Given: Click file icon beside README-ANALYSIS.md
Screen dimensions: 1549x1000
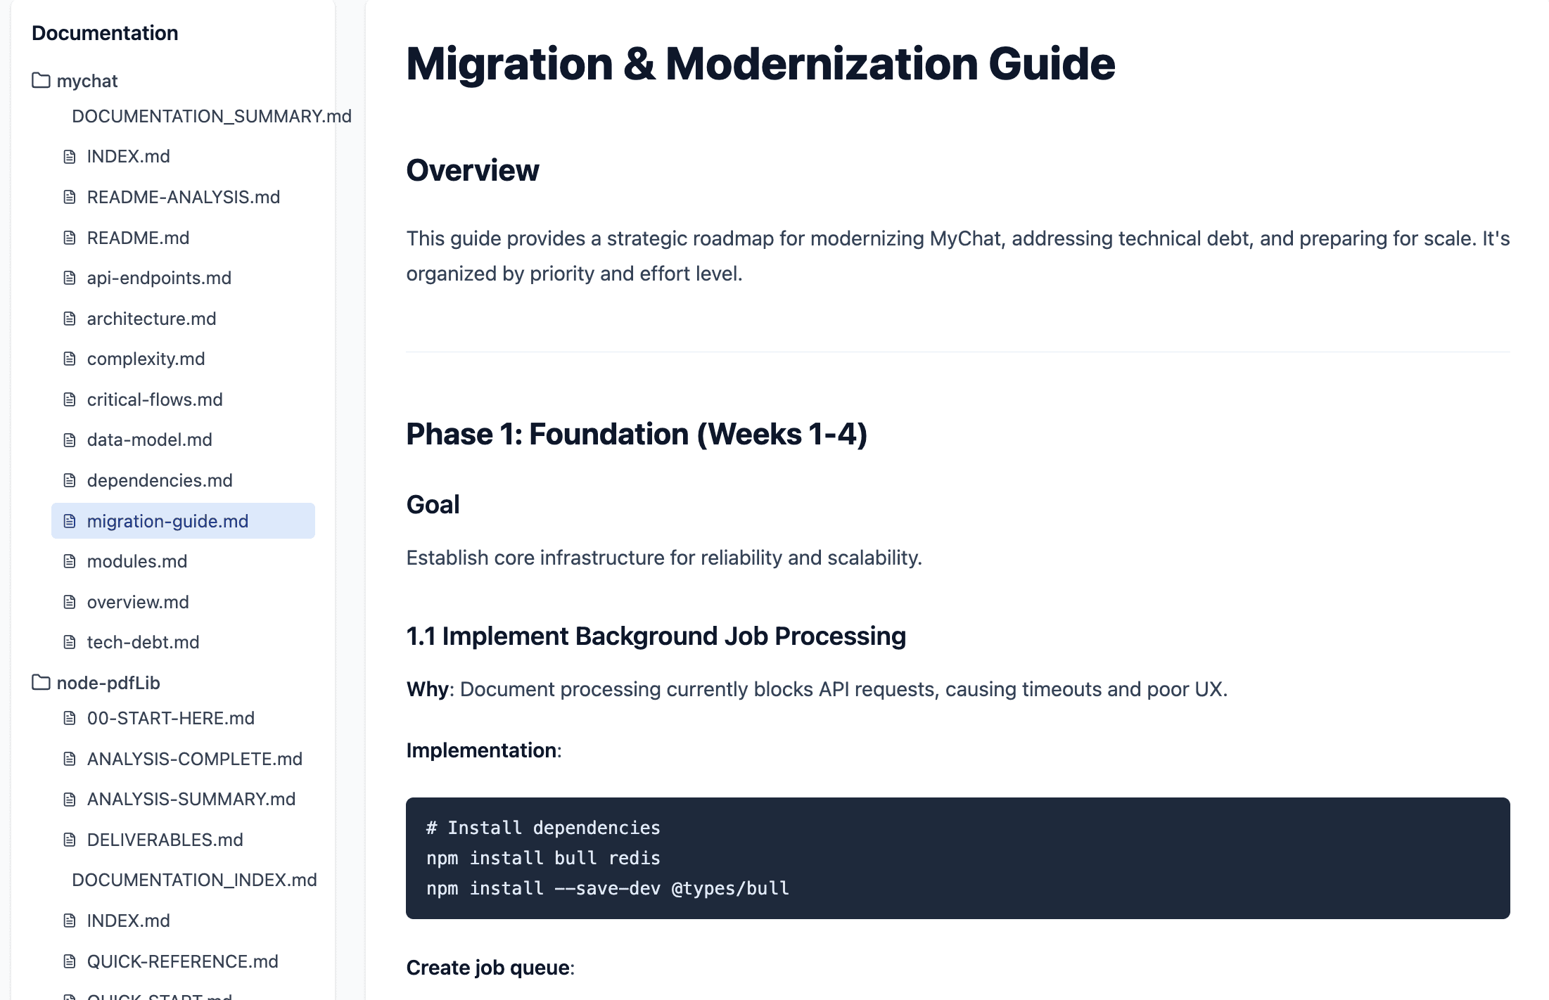Looking at the screenshot, I should coord(70,197).
